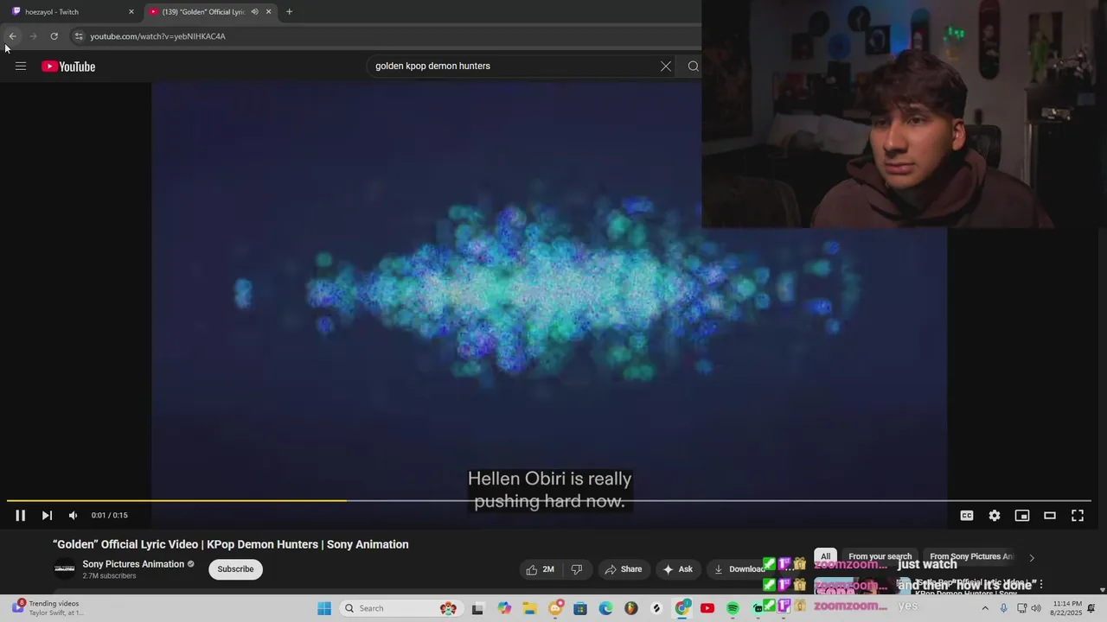
Task: Go to the YouTube home logo
Action: coord(68,67)
